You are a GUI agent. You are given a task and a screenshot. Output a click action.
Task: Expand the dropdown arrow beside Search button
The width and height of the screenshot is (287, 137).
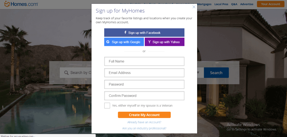point(198,73)
